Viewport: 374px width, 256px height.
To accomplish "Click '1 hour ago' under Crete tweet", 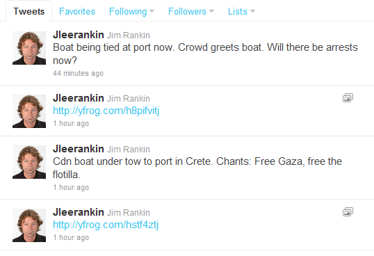I will [x=71, y=187].
